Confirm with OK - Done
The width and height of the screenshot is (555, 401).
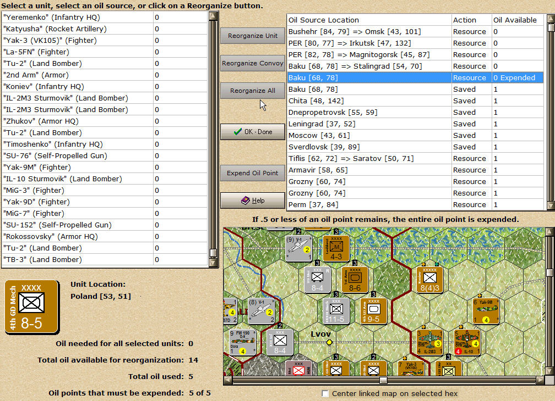pos(253,132)
